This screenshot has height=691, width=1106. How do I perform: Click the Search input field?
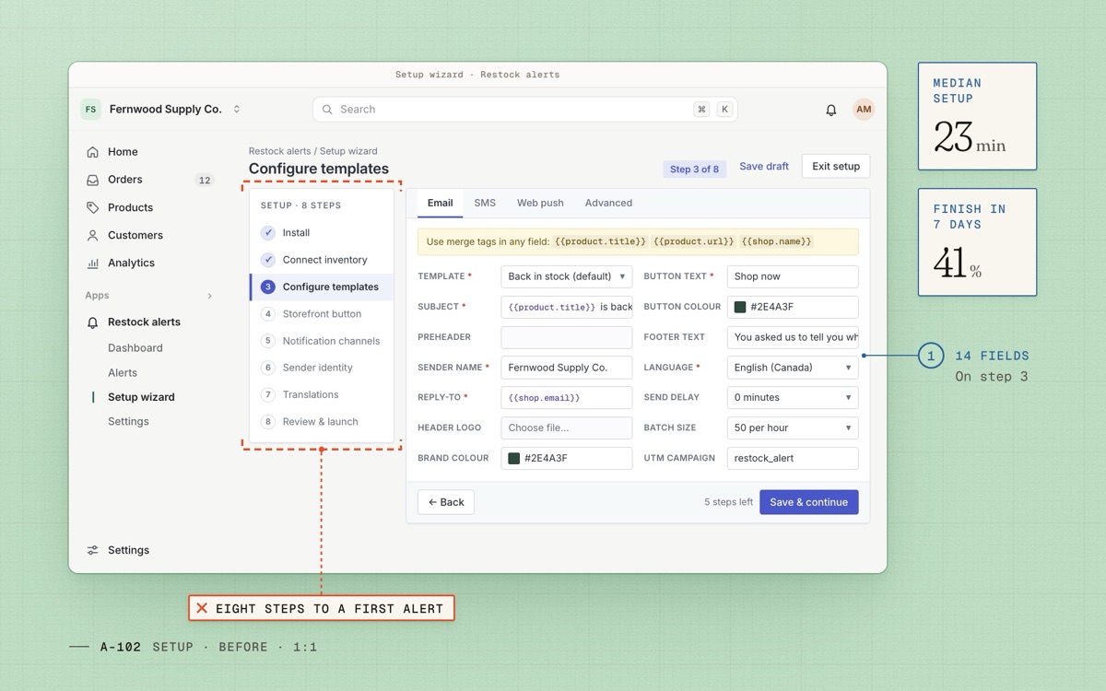(525, 110)
